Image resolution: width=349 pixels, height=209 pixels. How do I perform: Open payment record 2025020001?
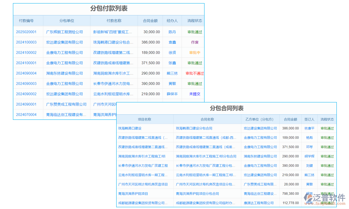pyautogui.click(x=26, y=32)
